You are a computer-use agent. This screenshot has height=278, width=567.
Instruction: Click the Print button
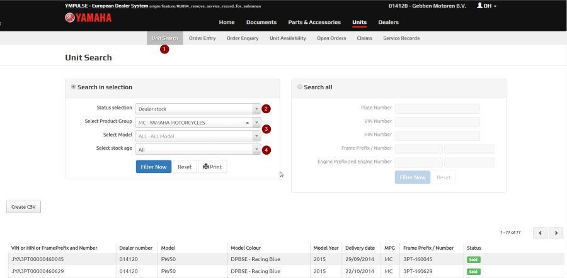[x=213, y=167]
